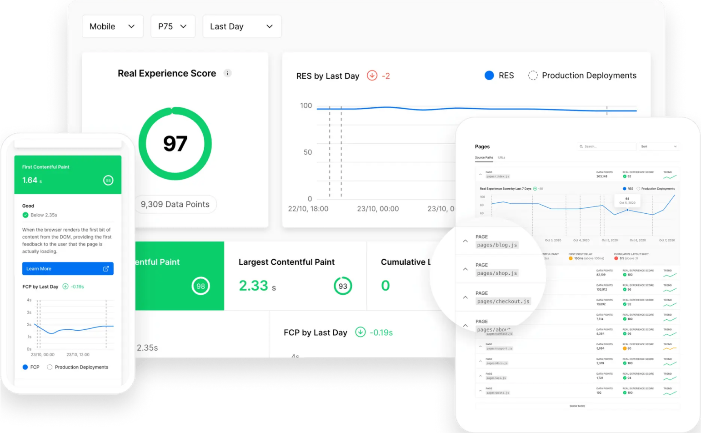The width and height of the screenshot is (701, 433).
Task: Switch to the URLs tab in Pages
Action: point(501,158)
